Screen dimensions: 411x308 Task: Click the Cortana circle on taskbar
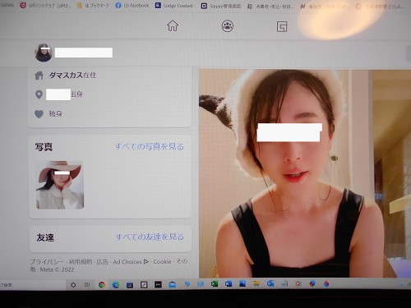tap(73, 285)
